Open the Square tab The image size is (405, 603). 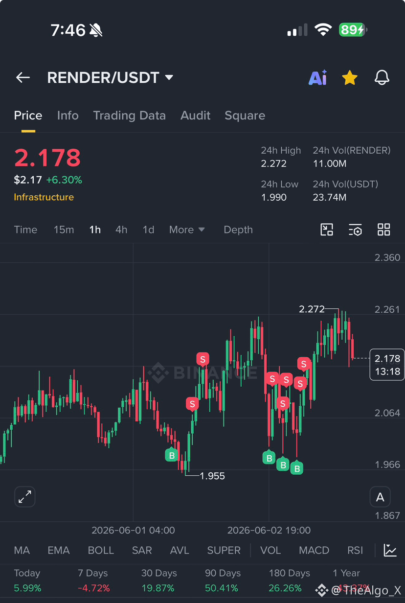(245, 116)
